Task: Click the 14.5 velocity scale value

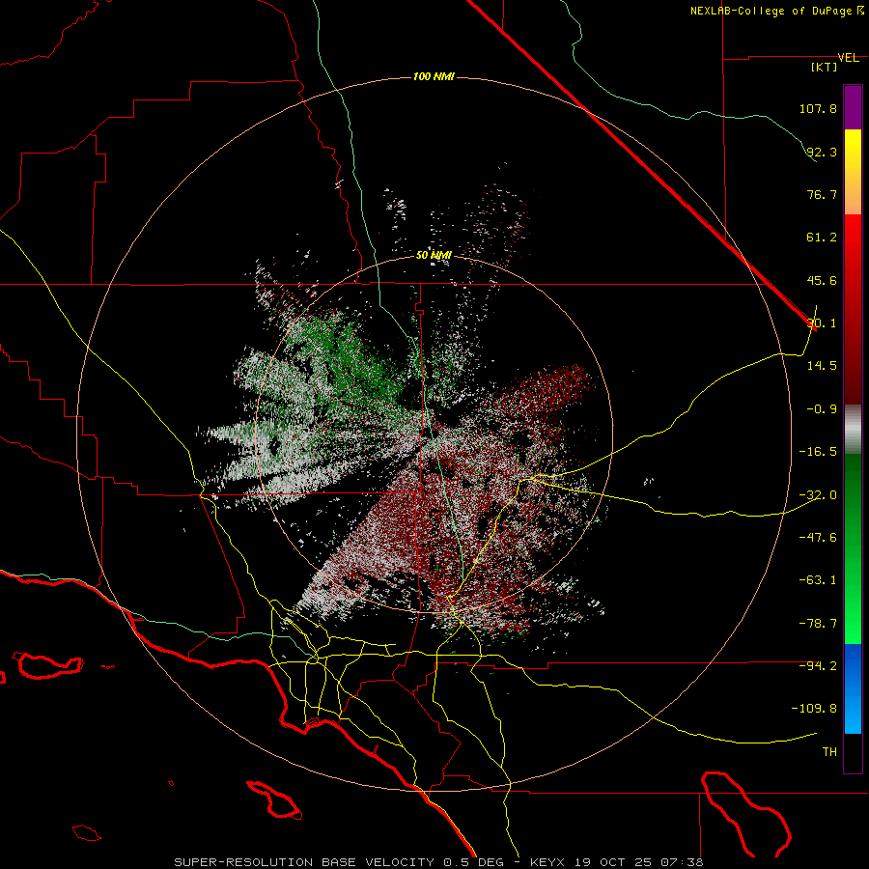Action: coord(822,366)
